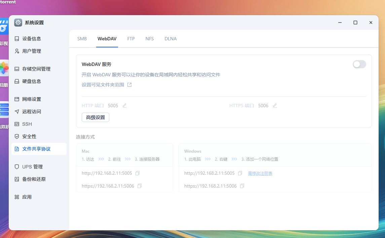Click Windows http://192.168.2.11:5005 address text
Screen dimensions: 385x238
click(x=209, y=173)
